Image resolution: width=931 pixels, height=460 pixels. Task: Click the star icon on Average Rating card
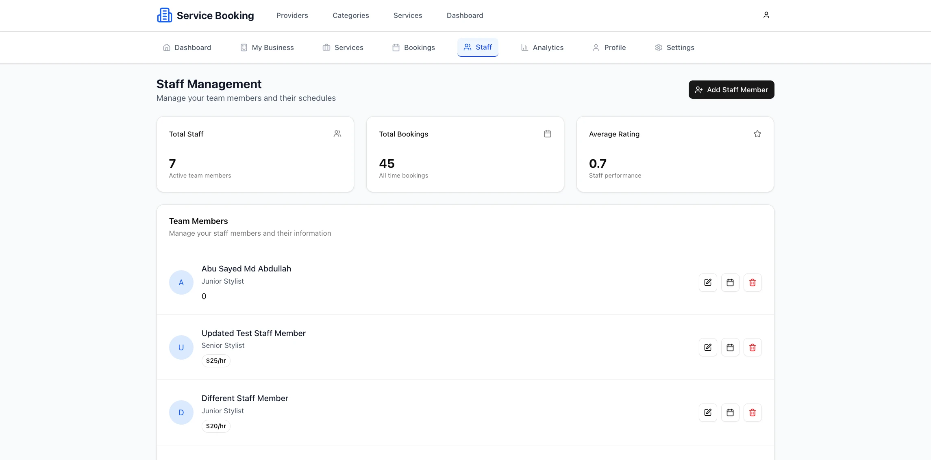757,133
